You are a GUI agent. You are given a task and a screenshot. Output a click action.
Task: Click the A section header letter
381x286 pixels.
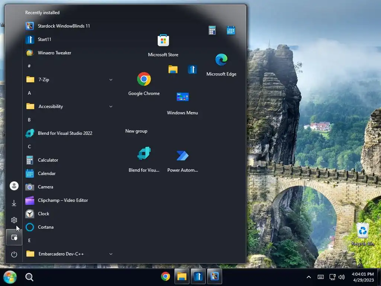29,93
